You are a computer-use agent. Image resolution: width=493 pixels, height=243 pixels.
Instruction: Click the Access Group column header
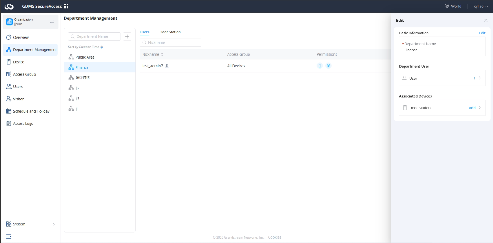238,54
